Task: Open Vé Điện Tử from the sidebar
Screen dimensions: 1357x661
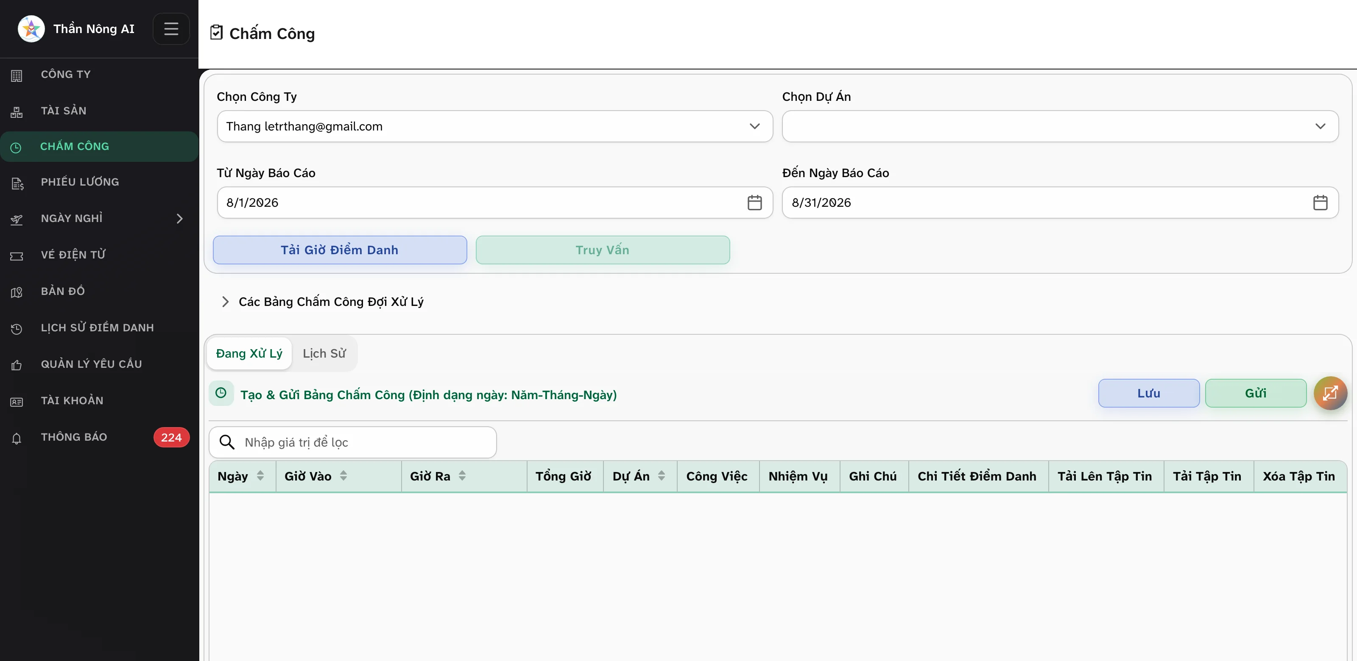Action: [99, 255]
